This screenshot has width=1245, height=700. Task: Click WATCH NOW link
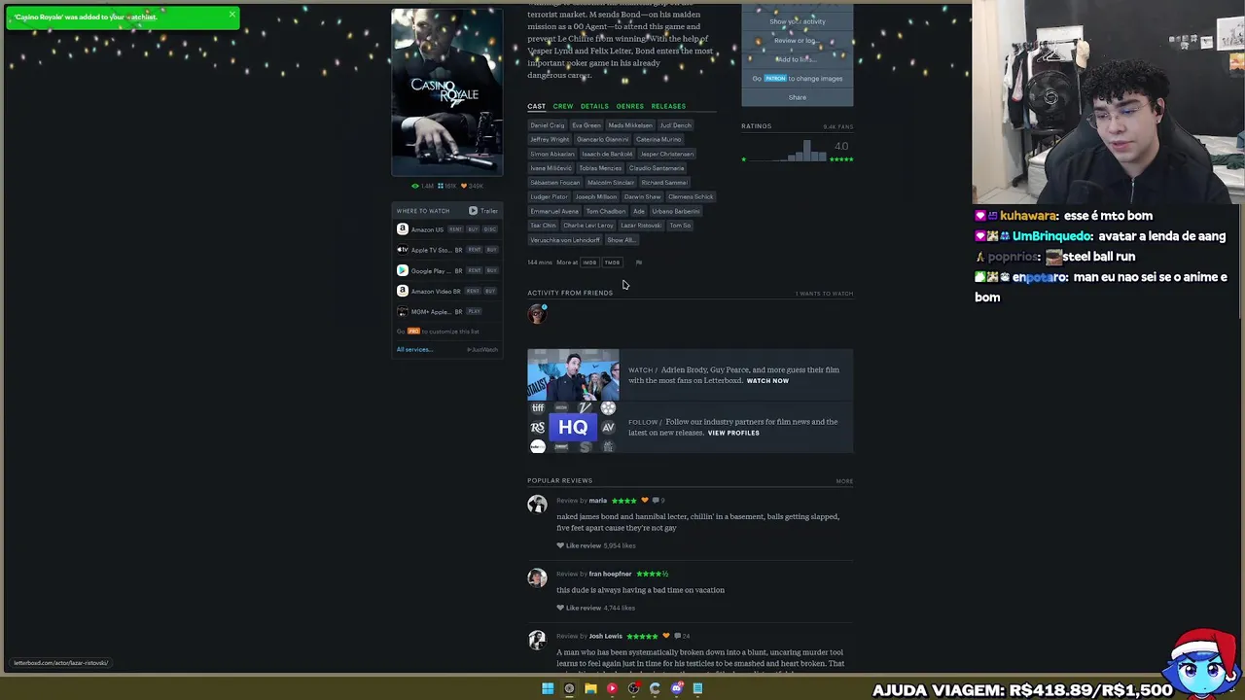(x=767, y=381)
